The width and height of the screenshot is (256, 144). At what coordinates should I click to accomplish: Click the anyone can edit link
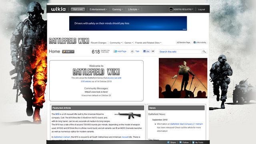[x=114, y=78]
